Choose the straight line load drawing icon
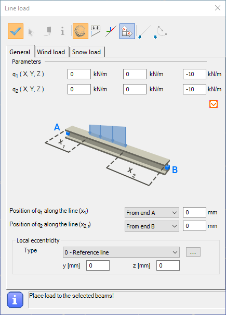Screen dimensions: 226x315 (144, 32)
